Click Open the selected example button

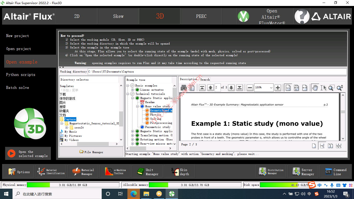[x=28, y=154]
